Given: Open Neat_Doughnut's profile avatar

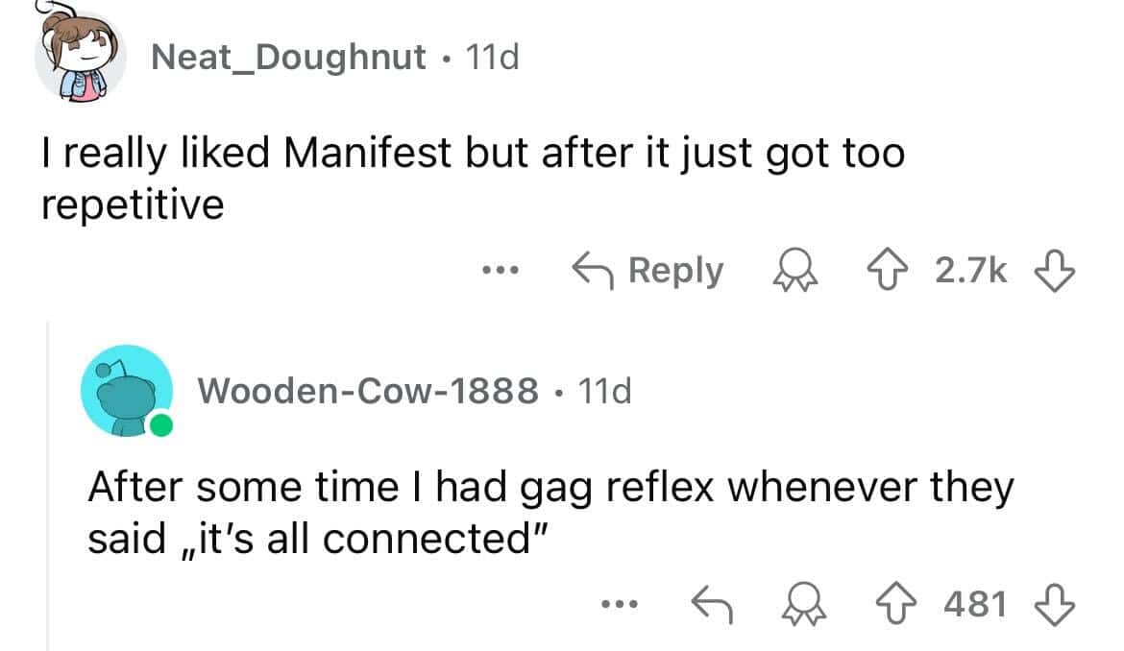Looking at the screenshot, I should click(x=82, y=58).
